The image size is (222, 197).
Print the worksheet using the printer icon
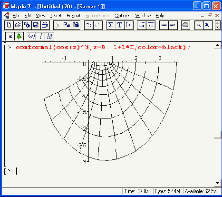pos(45,25)
